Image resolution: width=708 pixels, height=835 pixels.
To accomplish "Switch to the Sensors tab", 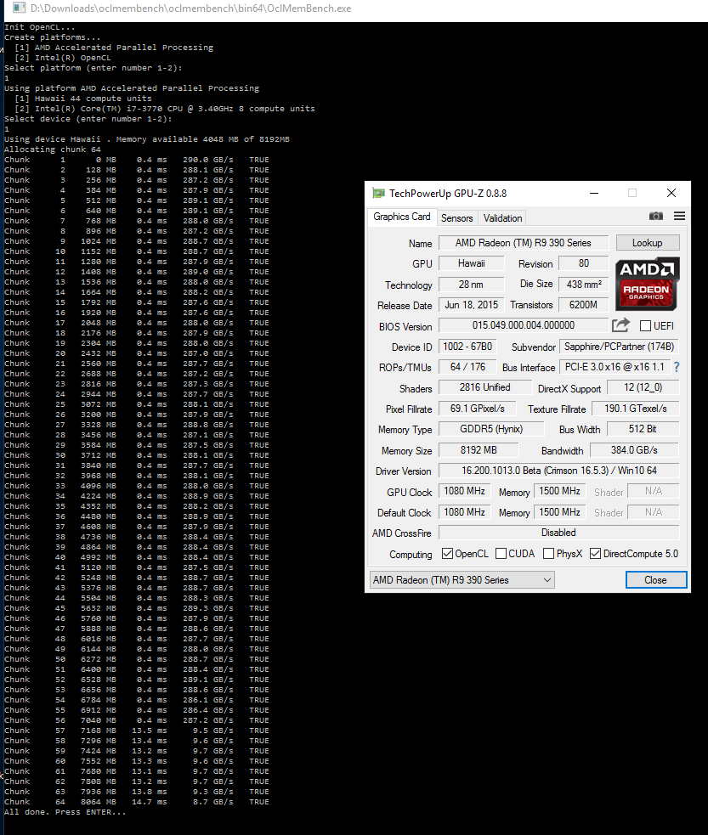I will (x=456, y=217).
